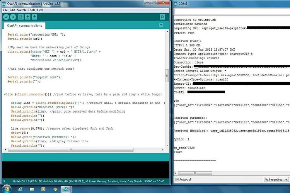Click the NodeMCU 1.0 board status bar text

(x=89, y=181)
